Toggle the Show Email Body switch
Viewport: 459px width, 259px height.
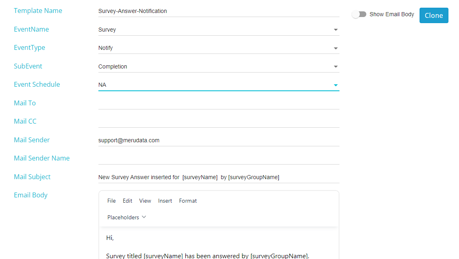point(359,14)
